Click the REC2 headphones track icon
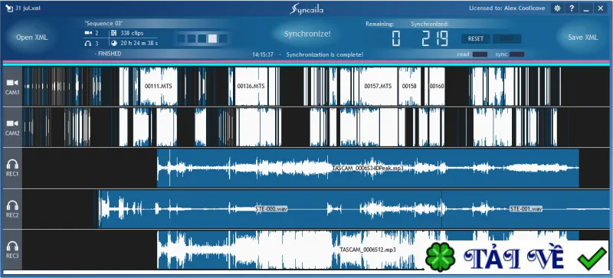Image resolution: width=613 pixels, height=278 pixels. (x=12, y=205)
